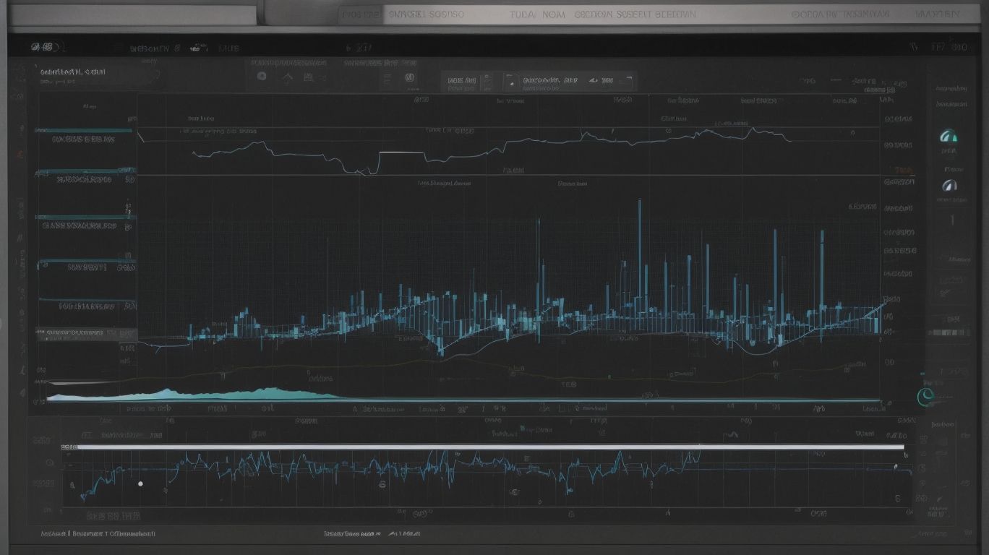Select the bar-chart style icon in the toolbar
Screen dimensions: 989x555
(x=309, y=77)
